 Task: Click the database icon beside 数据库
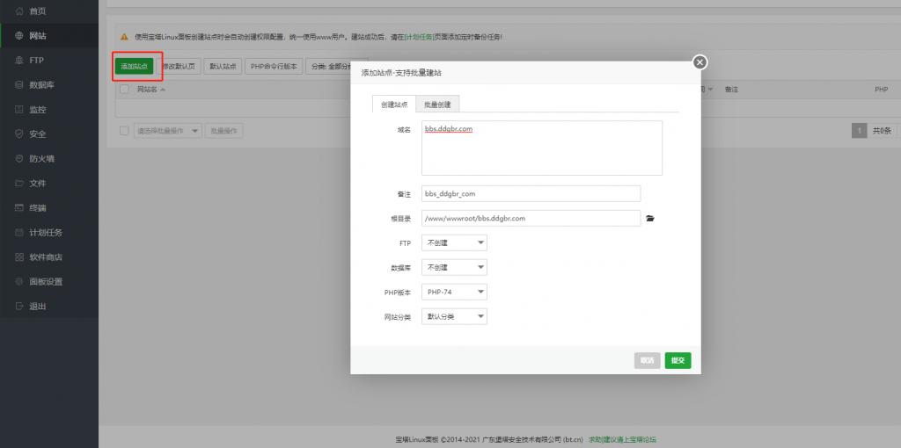[19, 85]
